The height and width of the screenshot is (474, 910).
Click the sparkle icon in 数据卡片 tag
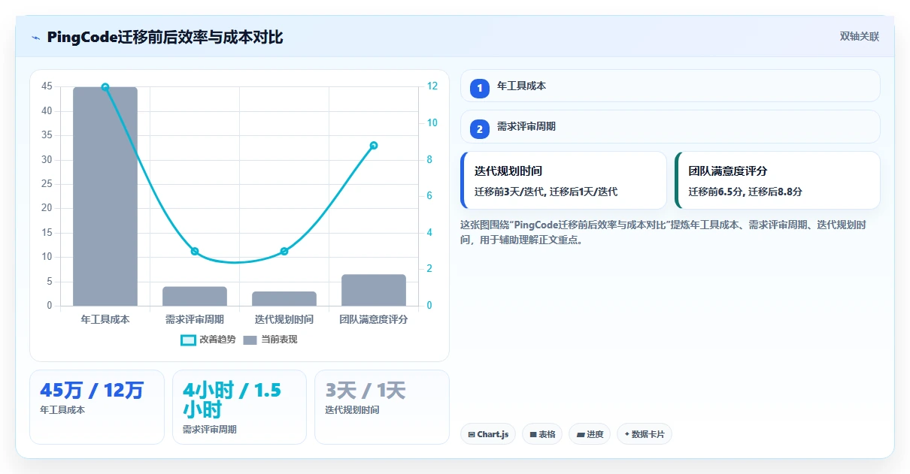(626, 434)
